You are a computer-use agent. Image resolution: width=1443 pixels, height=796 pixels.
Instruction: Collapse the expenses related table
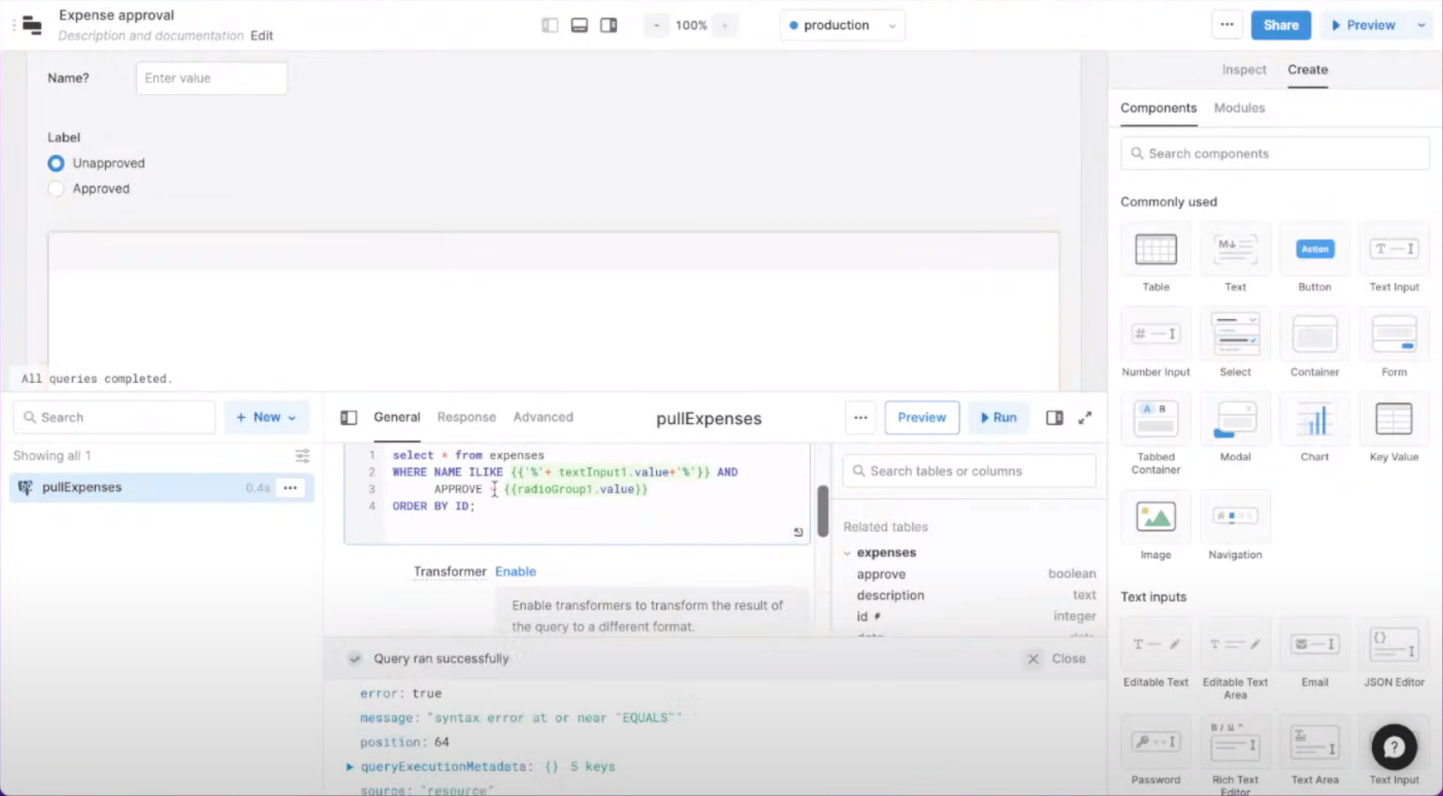tap(848, 552)
